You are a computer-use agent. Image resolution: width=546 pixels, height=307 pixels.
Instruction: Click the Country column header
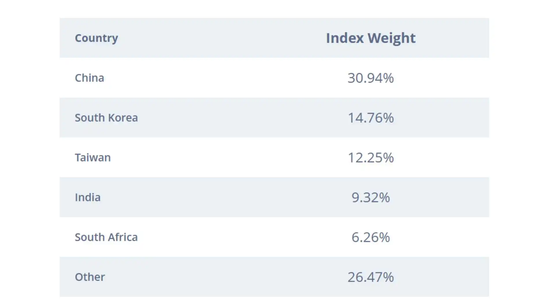click(96, 38)
